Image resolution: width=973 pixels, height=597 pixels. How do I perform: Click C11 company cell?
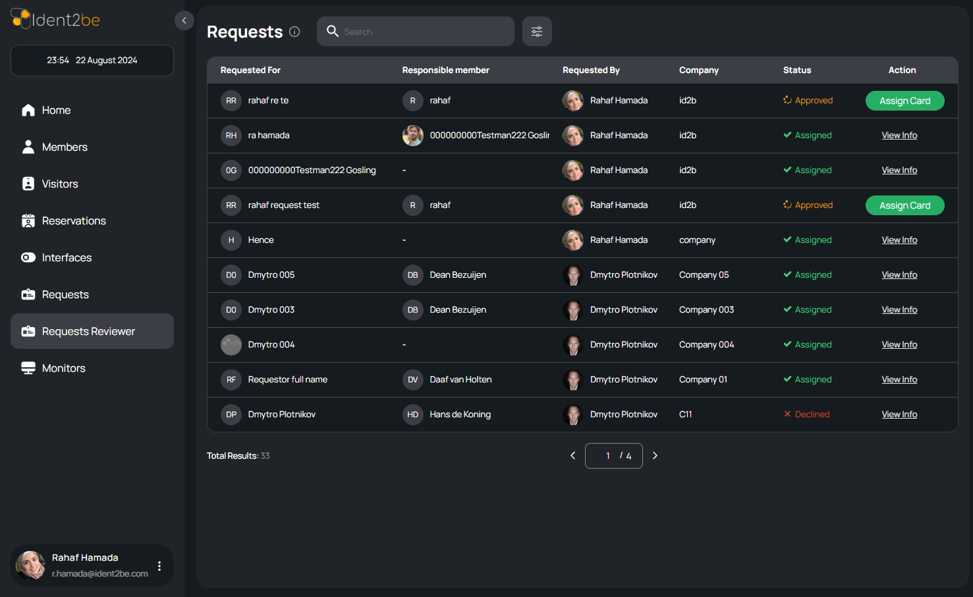(685, 414)
